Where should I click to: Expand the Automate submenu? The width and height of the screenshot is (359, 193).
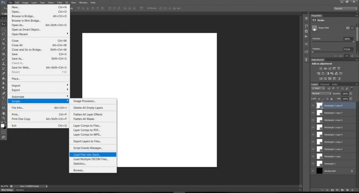(39, 96)
